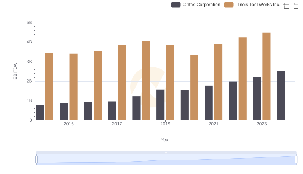303x174 pixels.
Task: Click the Cintas bar for 2023
Action: pyautogui.click(x=257, y=99)
